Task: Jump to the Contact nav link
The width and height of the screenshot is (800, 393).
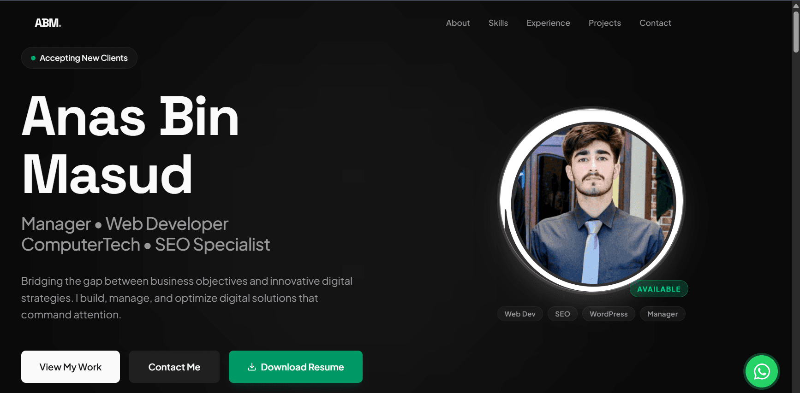Action: (x=655, y=23)
